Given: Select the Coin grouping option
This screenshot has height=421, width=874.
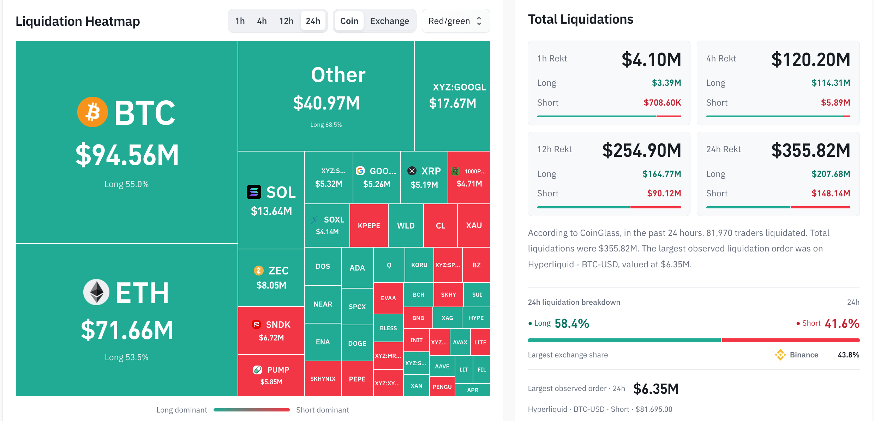Looking at the screenshot, I should [349, 21].
